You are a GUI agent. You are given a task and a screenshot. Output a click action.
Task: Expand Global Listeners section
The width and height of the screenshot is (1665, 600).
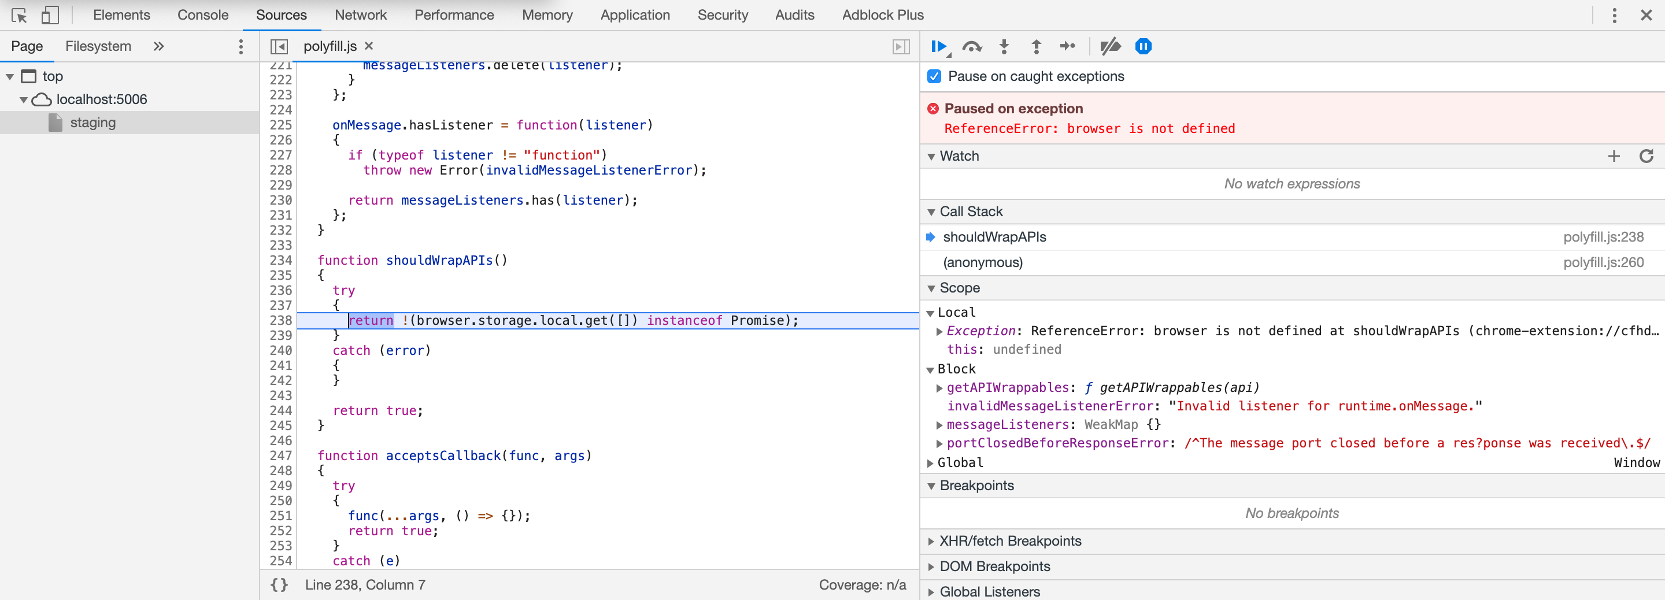point(931,592)
